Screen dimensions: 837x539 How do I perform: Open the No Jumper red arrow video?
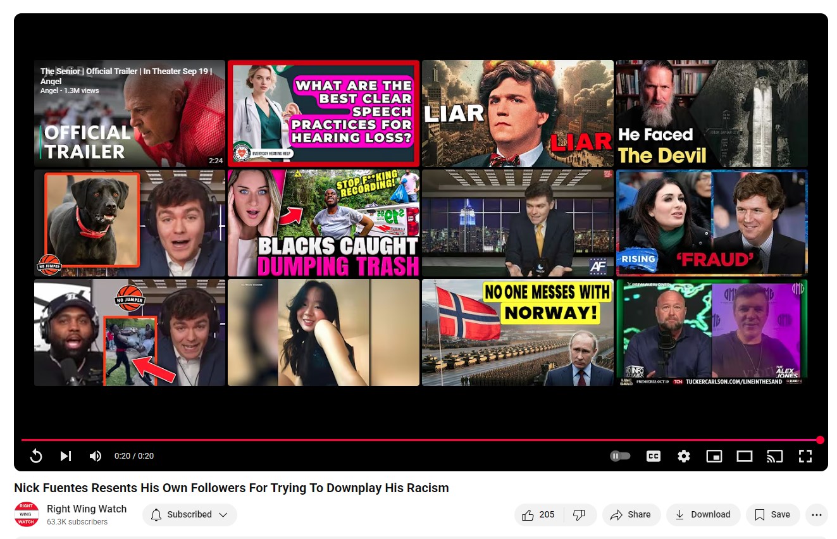(130, 332)
